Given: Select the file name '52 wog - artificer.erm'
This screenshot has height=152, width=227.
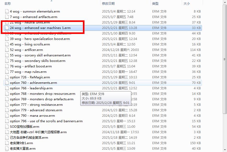Looking at the screenshot, I should coord(26,50).
